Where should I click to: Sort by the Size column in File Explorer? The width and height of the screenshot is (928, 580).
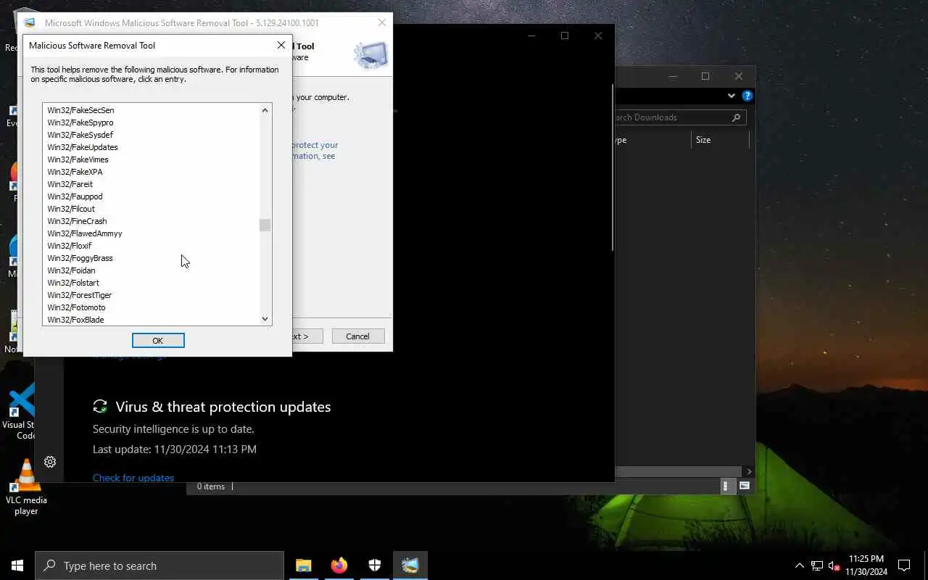coord(703,140)
